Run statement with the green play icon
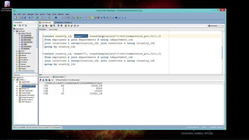 40,26
